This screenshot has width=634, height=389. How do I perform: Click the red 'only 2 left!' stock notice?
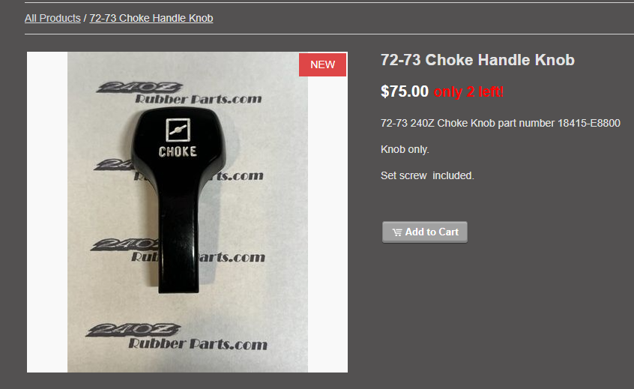[468, 91]
